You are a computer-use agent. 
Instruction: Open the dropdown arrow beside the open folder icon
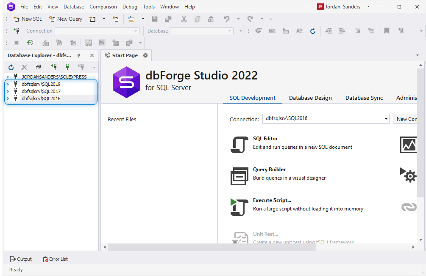click(x=143, y=19)
